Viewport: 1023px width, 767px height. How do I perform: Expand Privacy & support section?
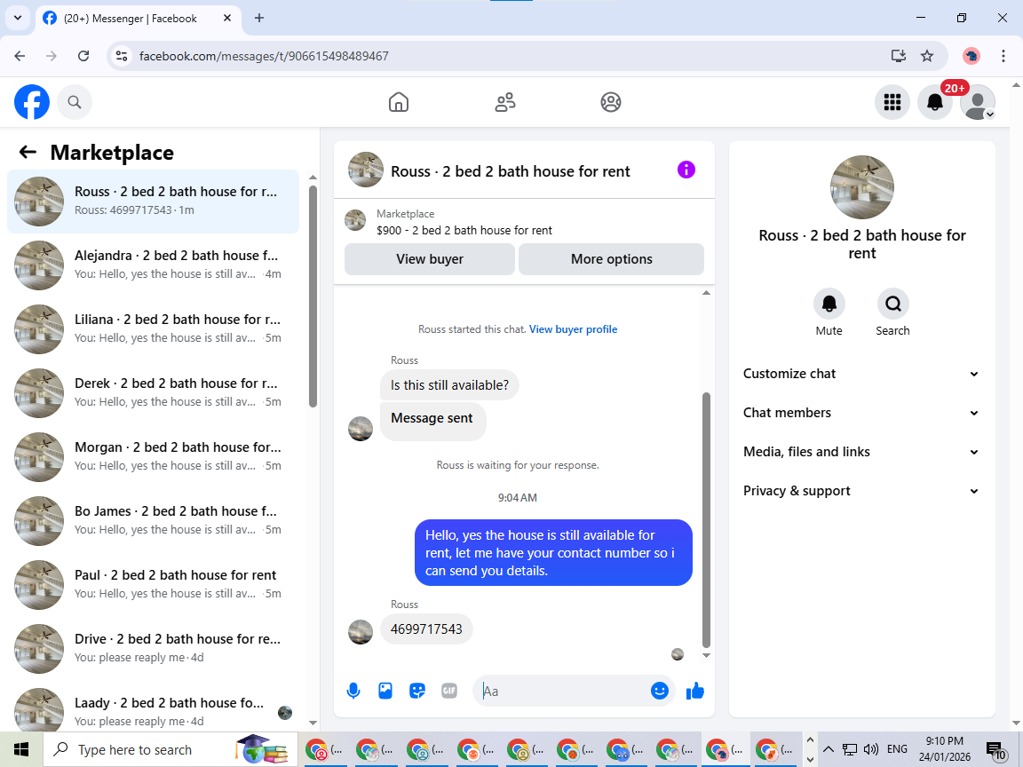tap(861, 491)
